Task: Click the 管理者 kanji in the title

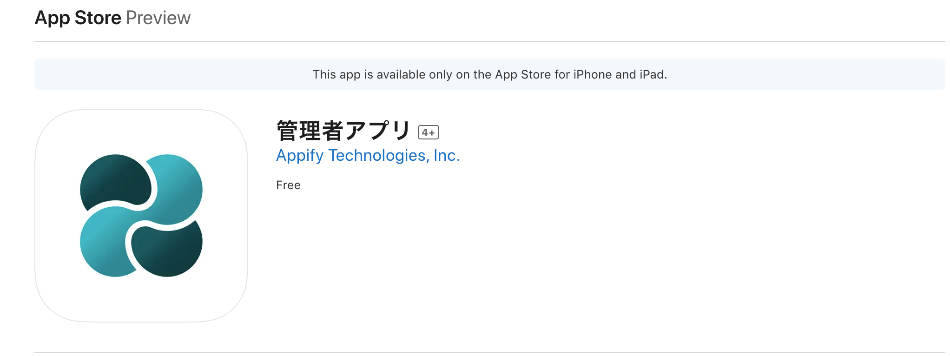Action: (310, 131)
